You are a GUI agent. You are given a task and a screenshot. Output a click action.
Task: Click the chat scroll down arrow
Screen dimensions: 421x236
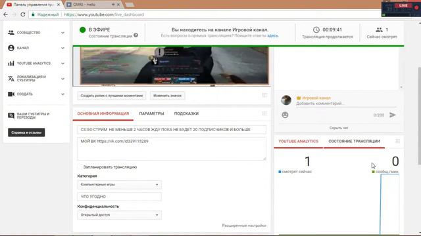click(x=401, y=87)
